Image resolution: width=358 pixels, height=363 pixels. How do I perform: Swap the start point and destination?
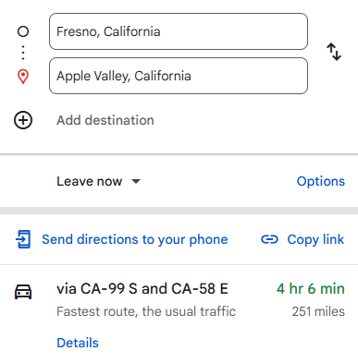tap(334, 52)
